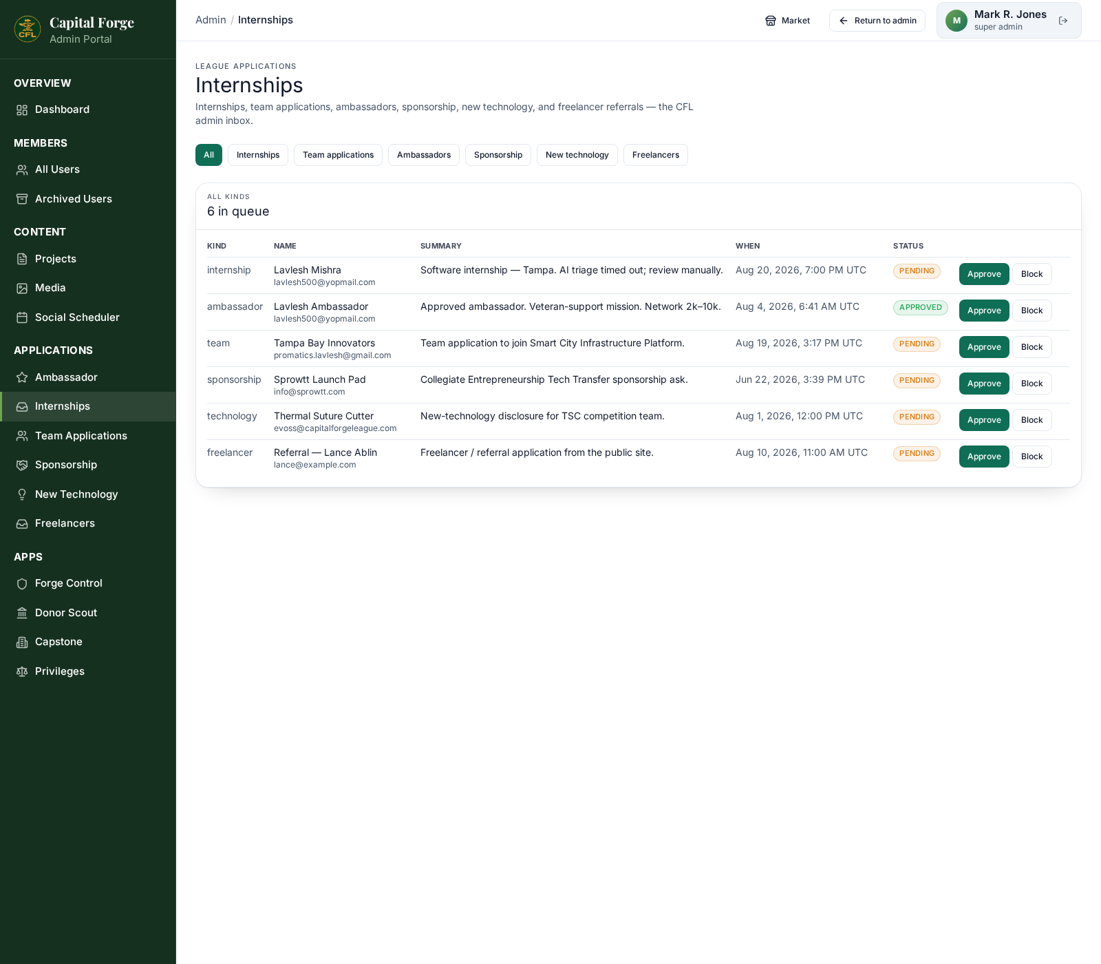
Task: Switch to the Ambassadors filter tab
Action: pyautogui.click(x=424, y=155)
